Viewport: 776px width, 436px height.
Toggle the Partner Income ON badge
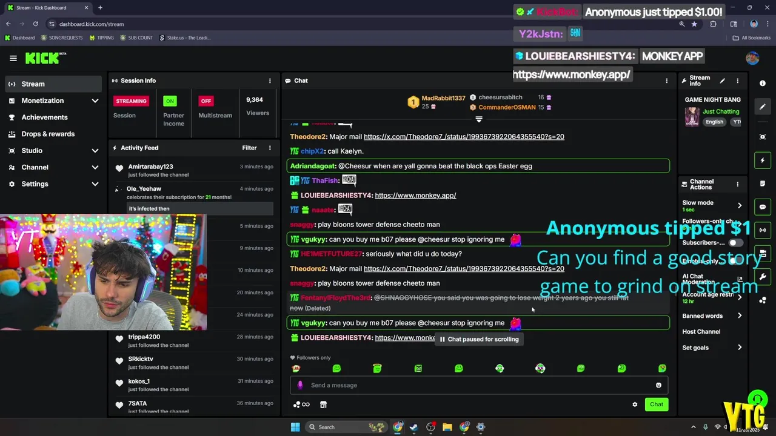[170, 101]
